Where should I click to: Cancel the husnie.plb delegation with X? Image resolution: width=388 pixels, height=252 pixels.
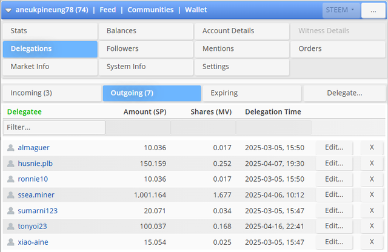tap(372, 163)
